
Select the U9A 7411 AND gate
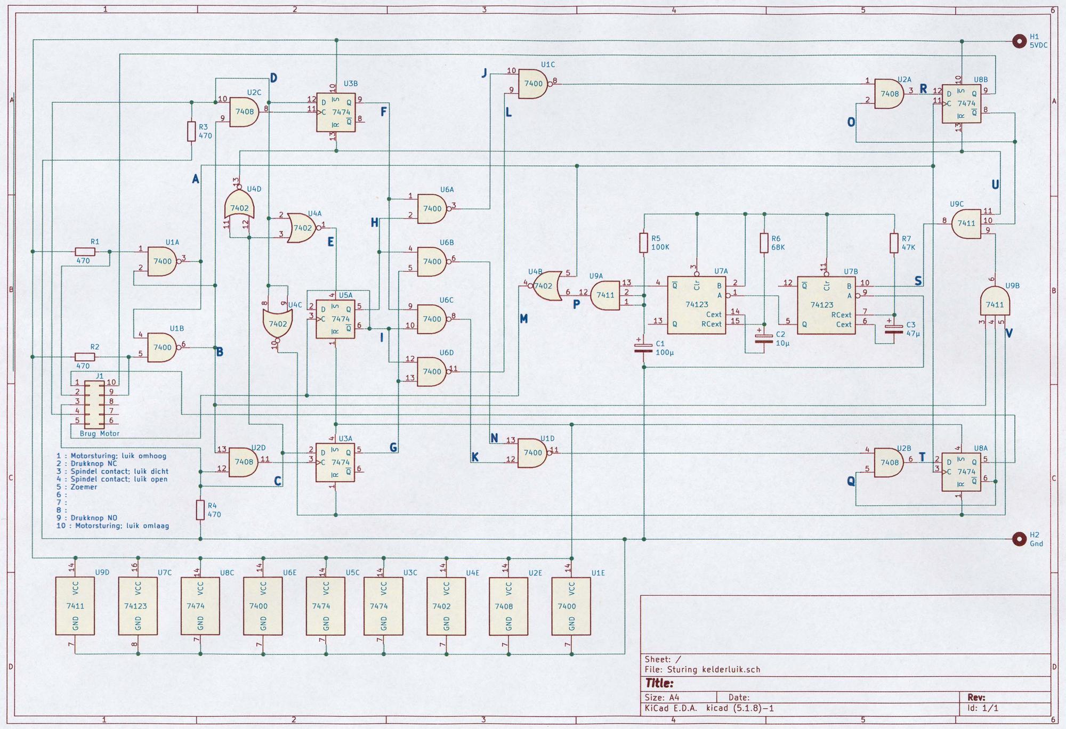tap(605, 295)
